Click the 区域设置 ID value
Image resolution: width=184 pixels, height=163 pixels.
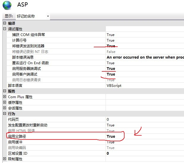click(x=108, y=153)
